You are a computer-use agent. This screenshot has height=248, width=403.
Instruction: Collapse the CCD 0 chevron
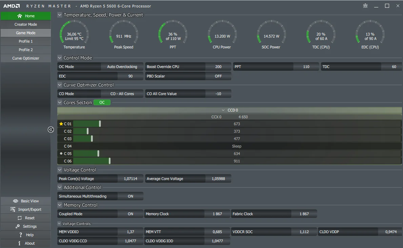[x=223, y=110]
